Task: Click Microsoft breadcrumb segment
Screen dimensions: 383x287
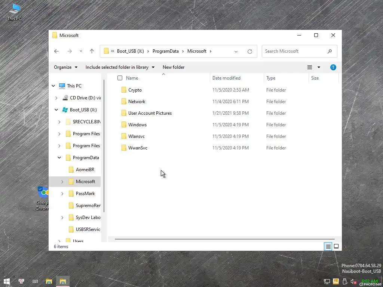Action: pos(197,51)
